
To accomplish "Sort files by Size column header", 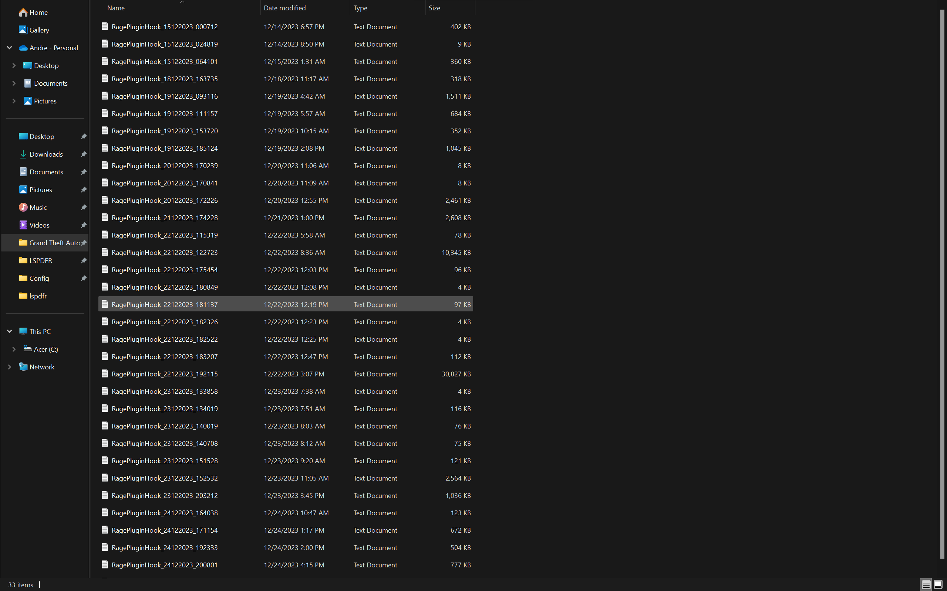I will (434, 8).
